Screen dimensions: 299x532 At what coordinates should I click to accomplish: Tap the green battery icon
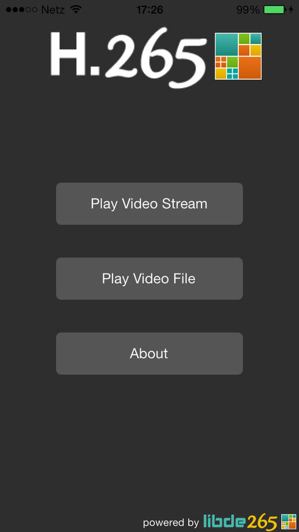tap(274, 9)
